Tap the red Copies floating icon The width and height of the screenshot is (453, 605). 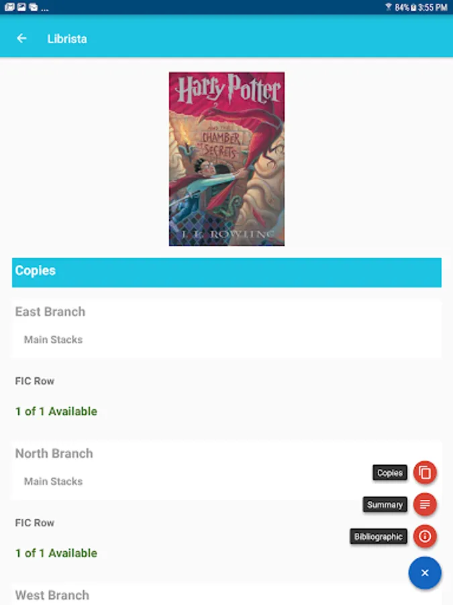425,473
